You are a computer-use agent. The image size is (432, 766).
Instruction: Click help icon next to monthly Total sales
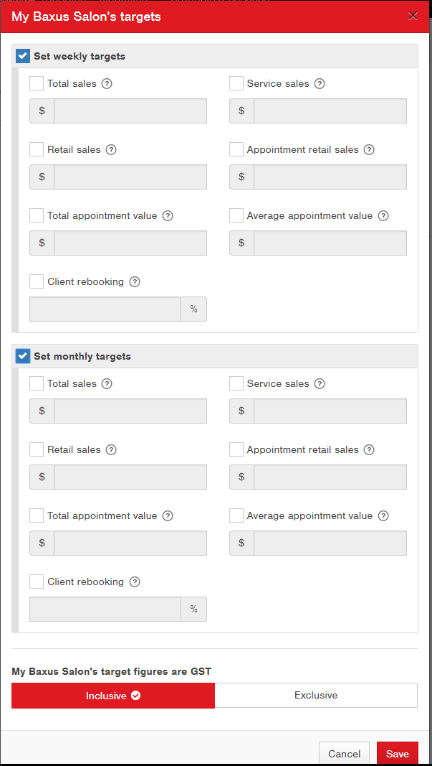(x=107, y=383)
